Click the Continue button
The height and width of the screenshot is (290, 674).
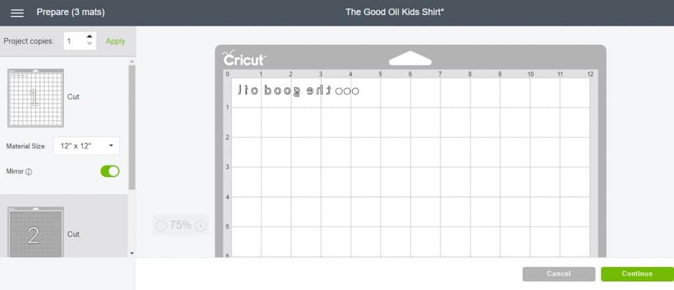point(637,274)
